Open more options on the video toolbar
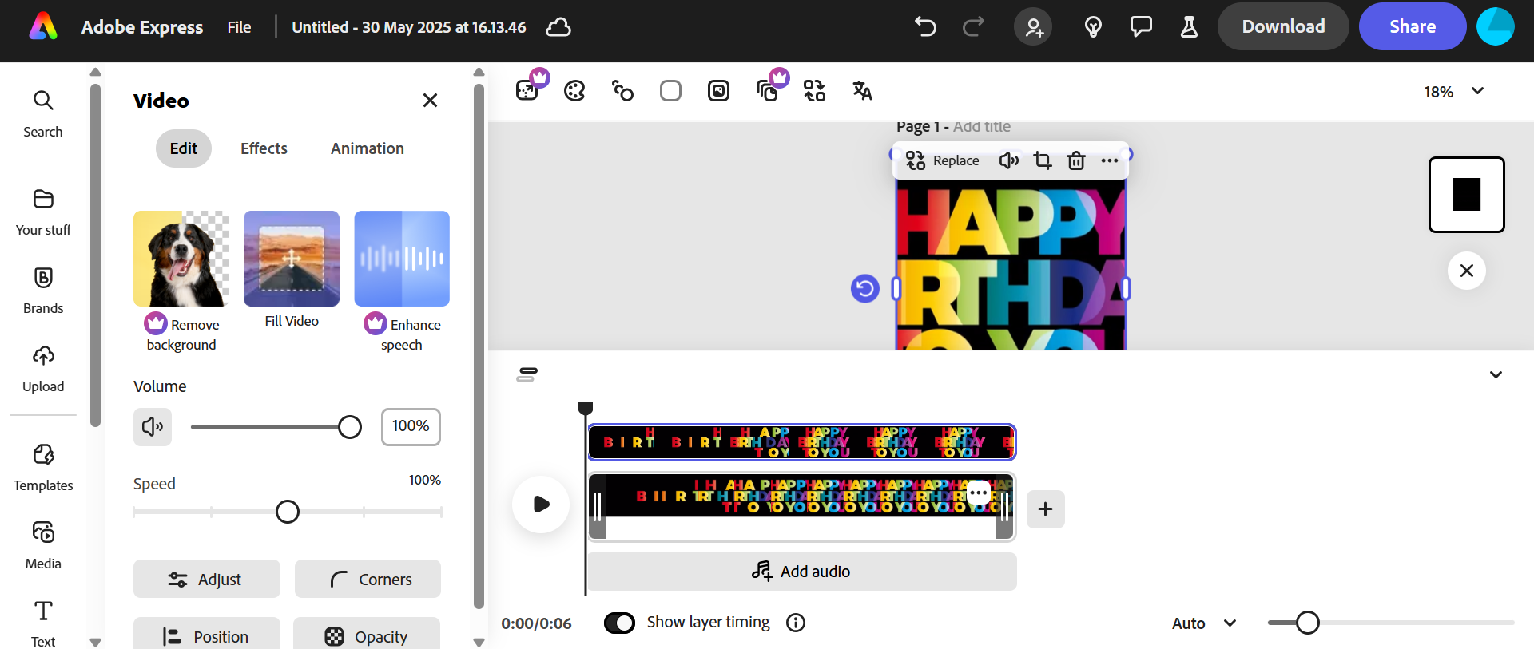This screenshot has width=1534, height=649. 1110,160
